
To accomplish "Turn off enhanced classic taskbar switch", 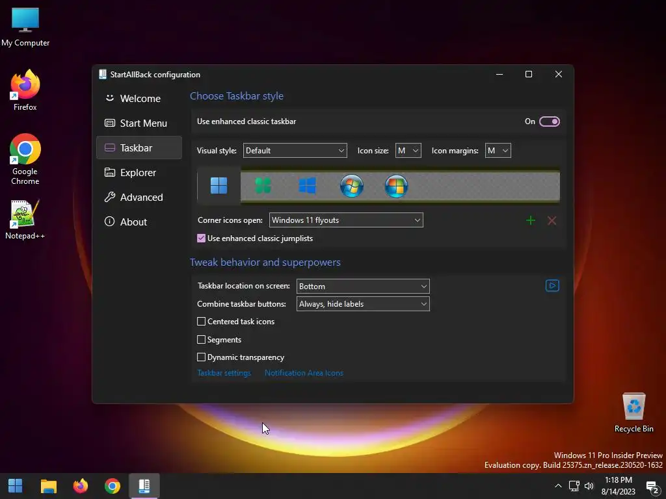I will [x=549, y=122].
